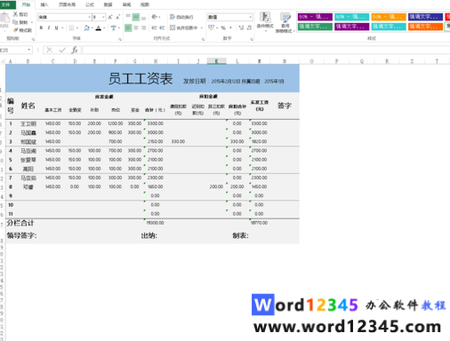450x341 pixels.
Task: Click the accounting number format icon
Action: tap(211, 28)
